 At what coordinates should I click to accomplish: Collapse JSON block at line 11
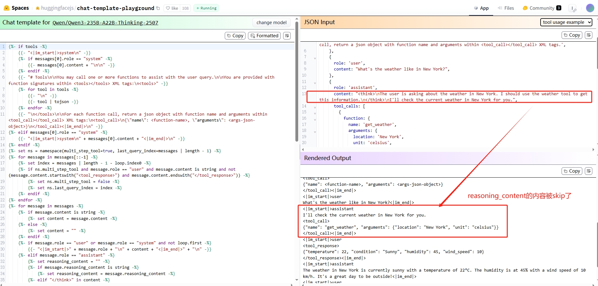coord(315,83)
